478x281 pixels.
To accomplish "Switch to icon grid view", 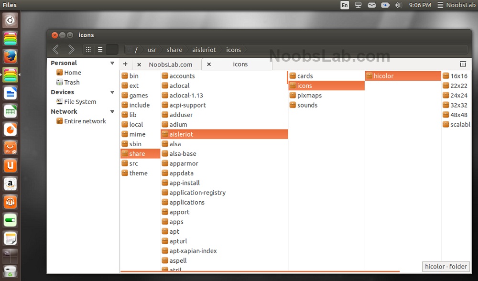I will tap(88, 49).
